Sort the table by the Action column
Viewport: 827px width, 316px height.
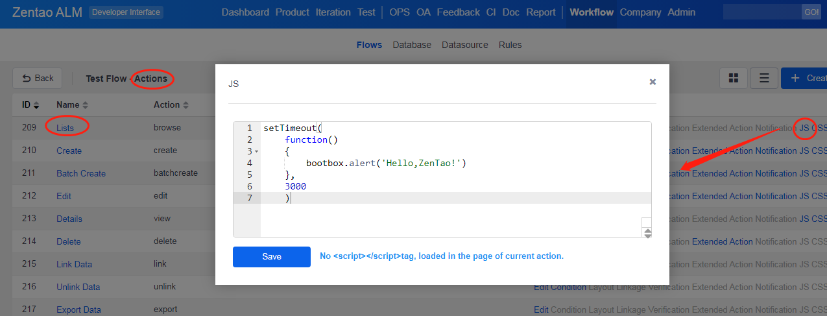(x=171, y=104)
